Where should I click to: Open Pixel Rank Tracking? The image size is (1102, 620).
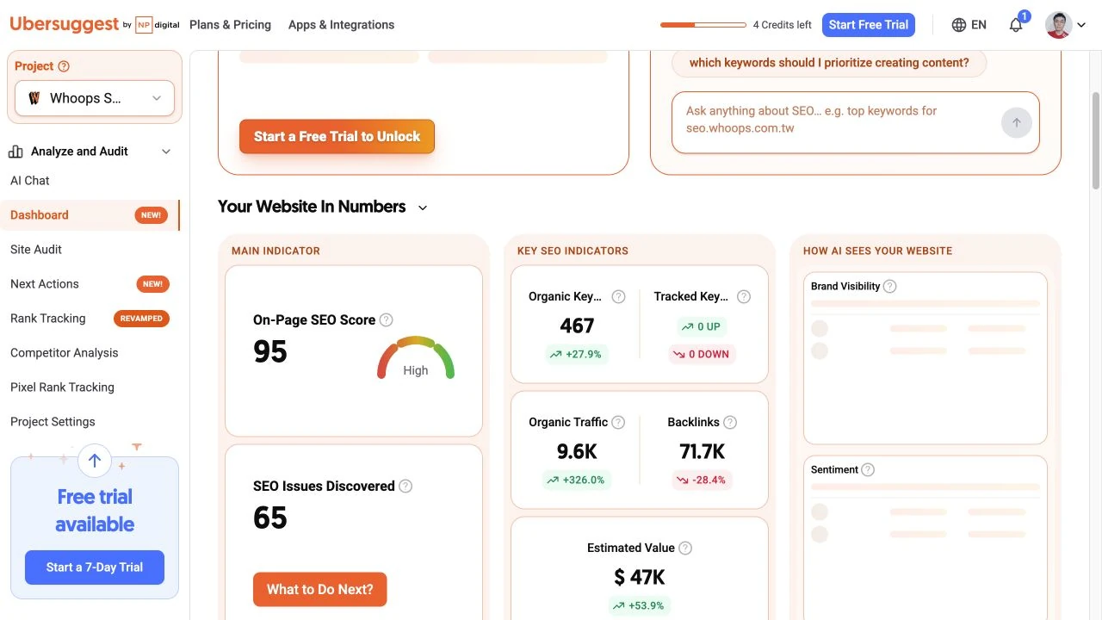(62, 387)
